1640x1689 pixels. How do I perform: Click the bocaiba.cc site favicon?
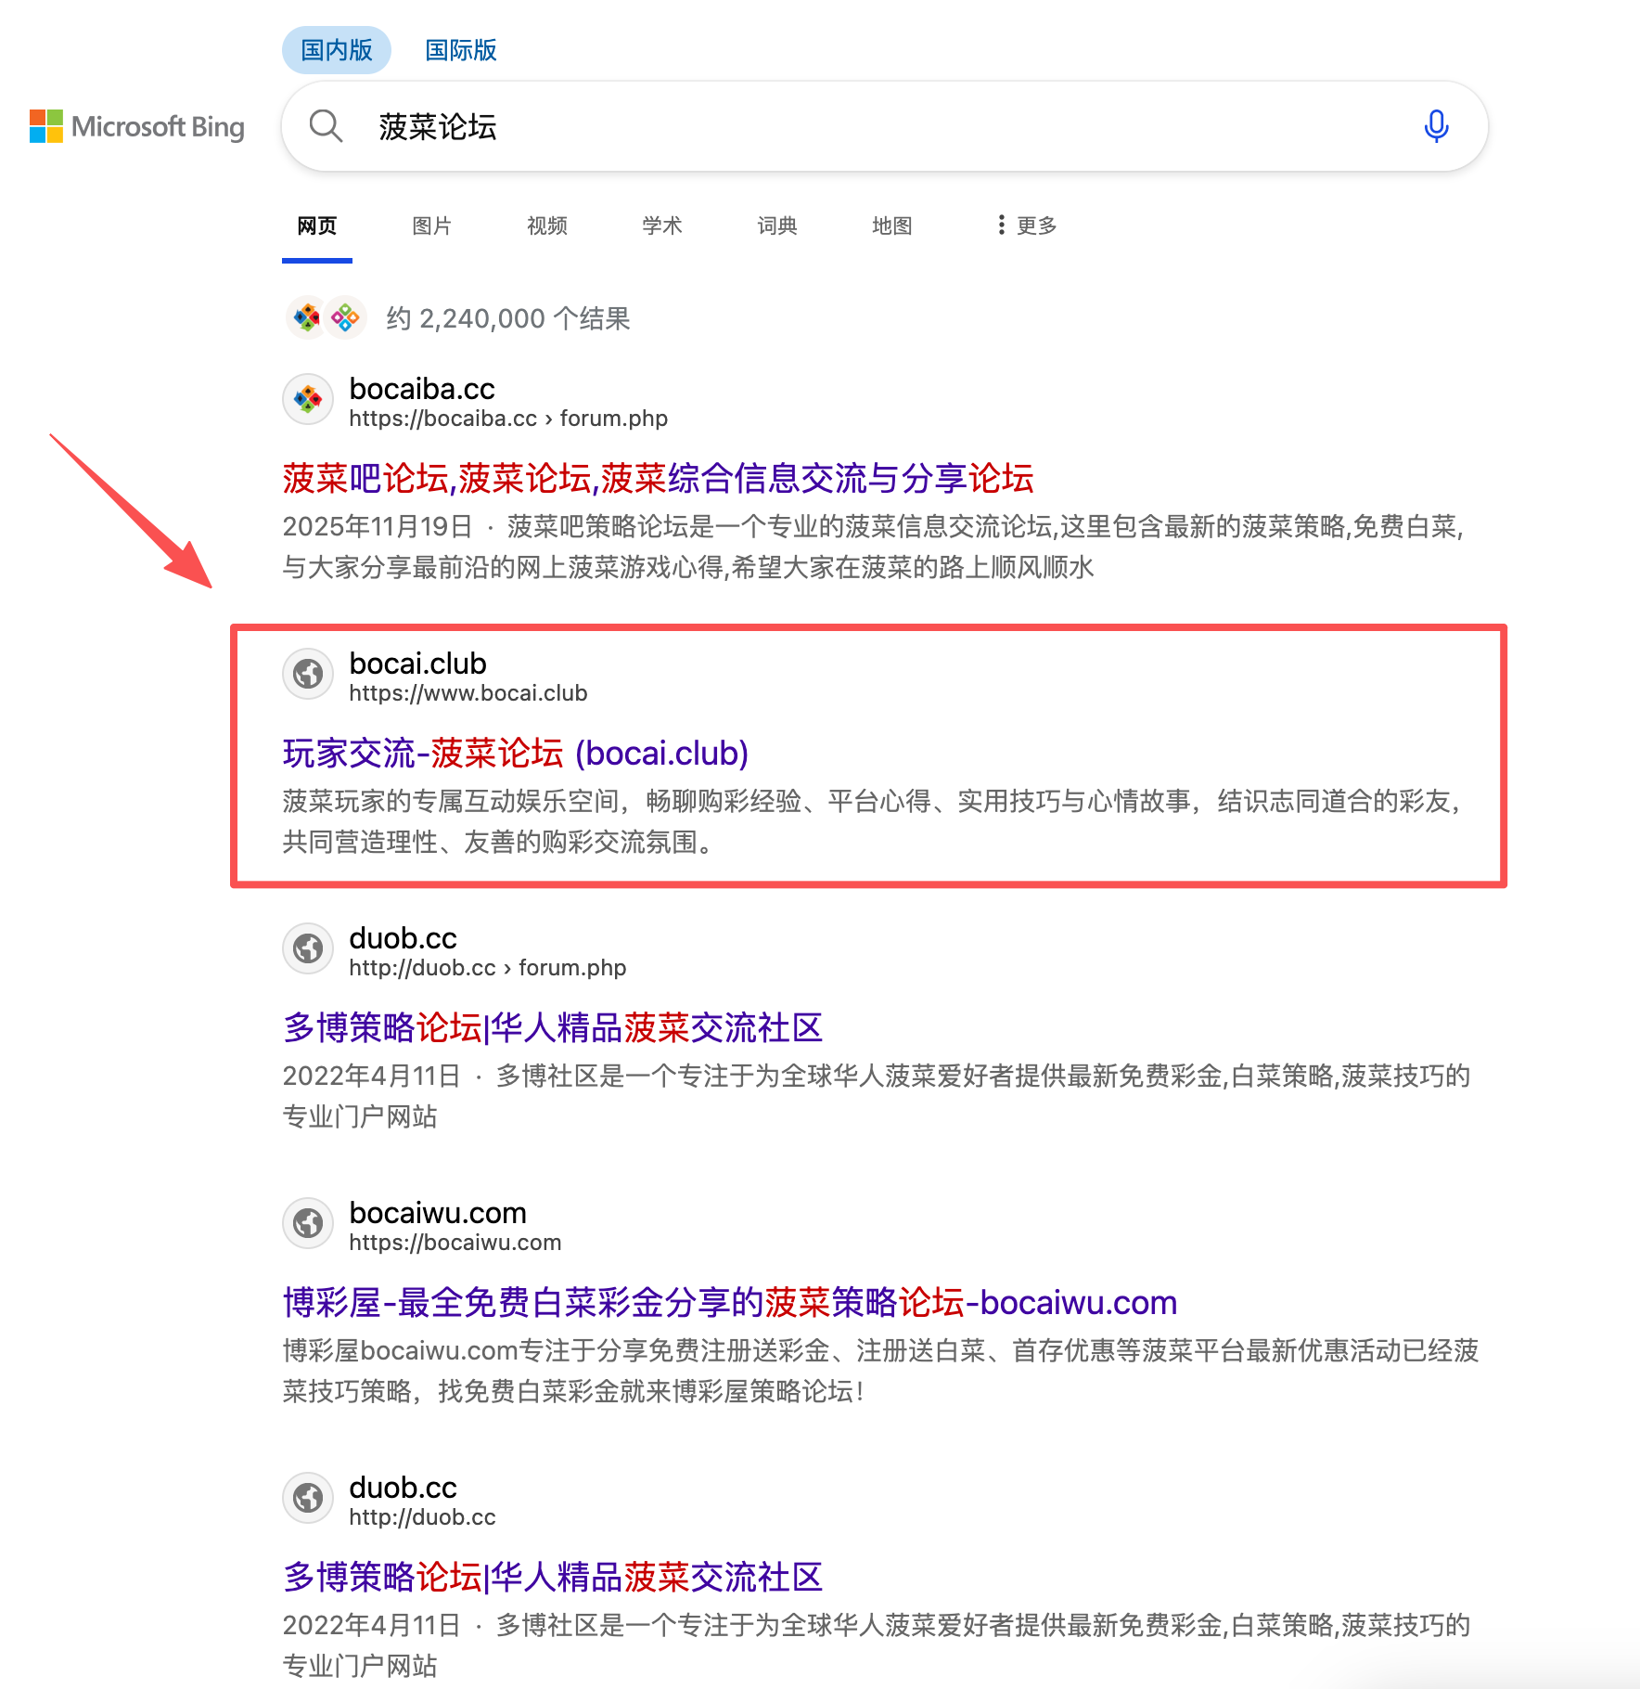(x=308, y=400)
